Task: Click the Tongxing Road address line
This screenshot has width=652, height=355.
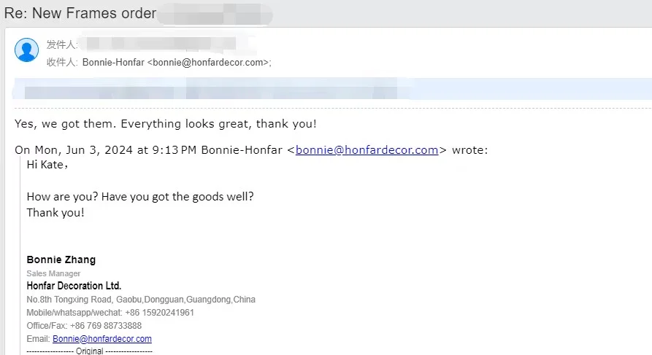Action: tap(141, 300)
